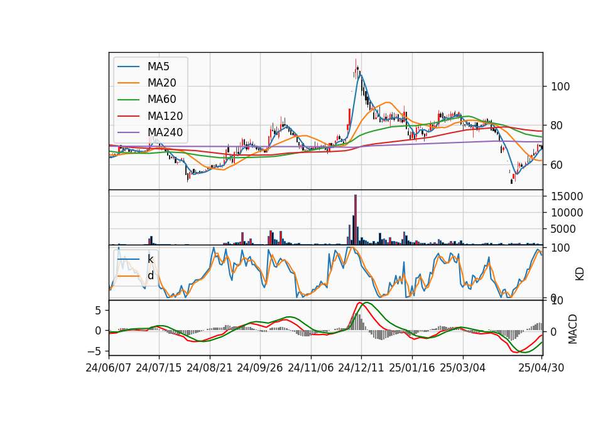Click the MA5 legend label
This screenshot has height=433, width=603.
point(158,67)
